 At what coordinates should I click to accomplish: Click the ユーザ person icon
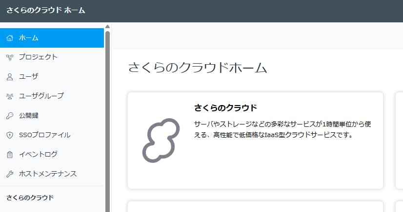pyautogui.click(x=10, y=77)
